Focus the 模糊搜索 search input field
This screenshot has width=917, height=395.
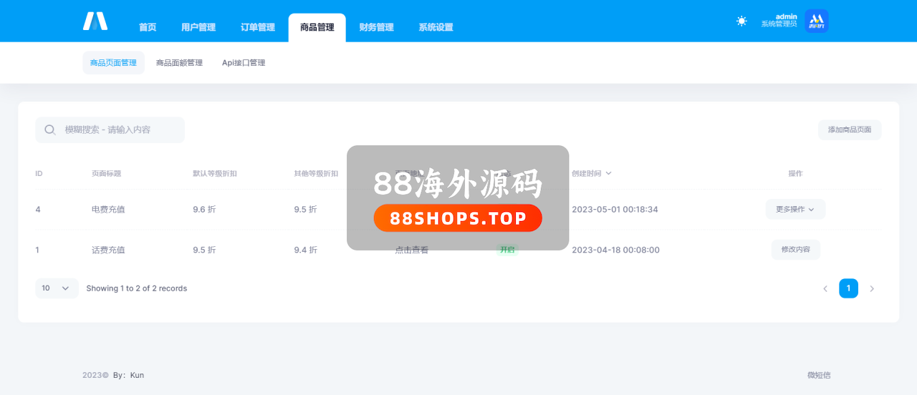tap(118, 130)
